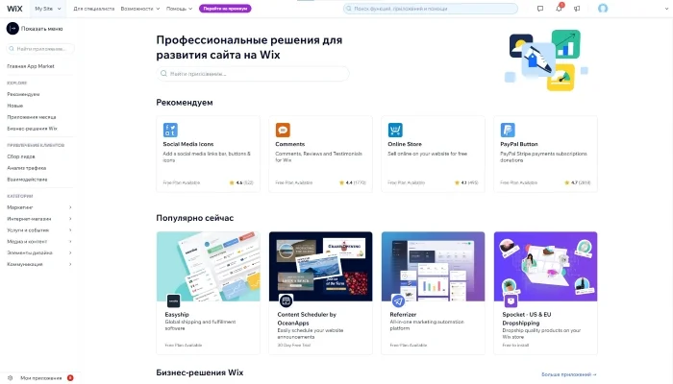The height and width of the screenshot is (384, 673).
Task: Open the My Site dropdown
Action: [48, 9]
